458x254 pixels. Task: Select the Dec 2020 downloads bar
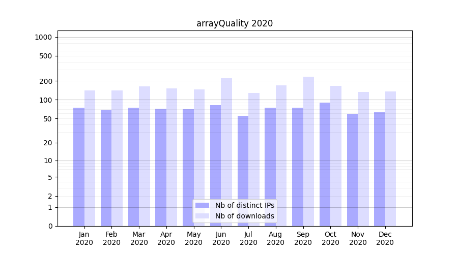tap(390, 158)
